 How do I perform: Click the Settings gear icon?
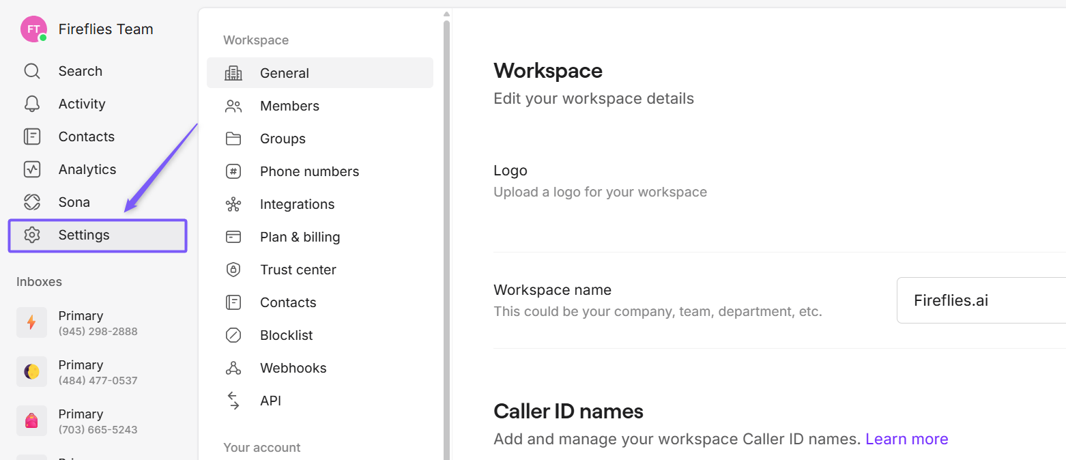(31, 235)
